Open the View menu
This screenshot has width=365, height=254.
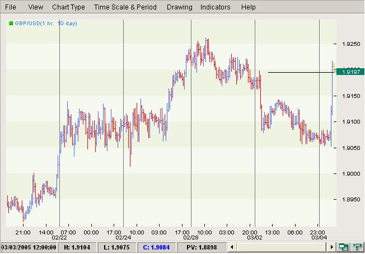[36, 7]
